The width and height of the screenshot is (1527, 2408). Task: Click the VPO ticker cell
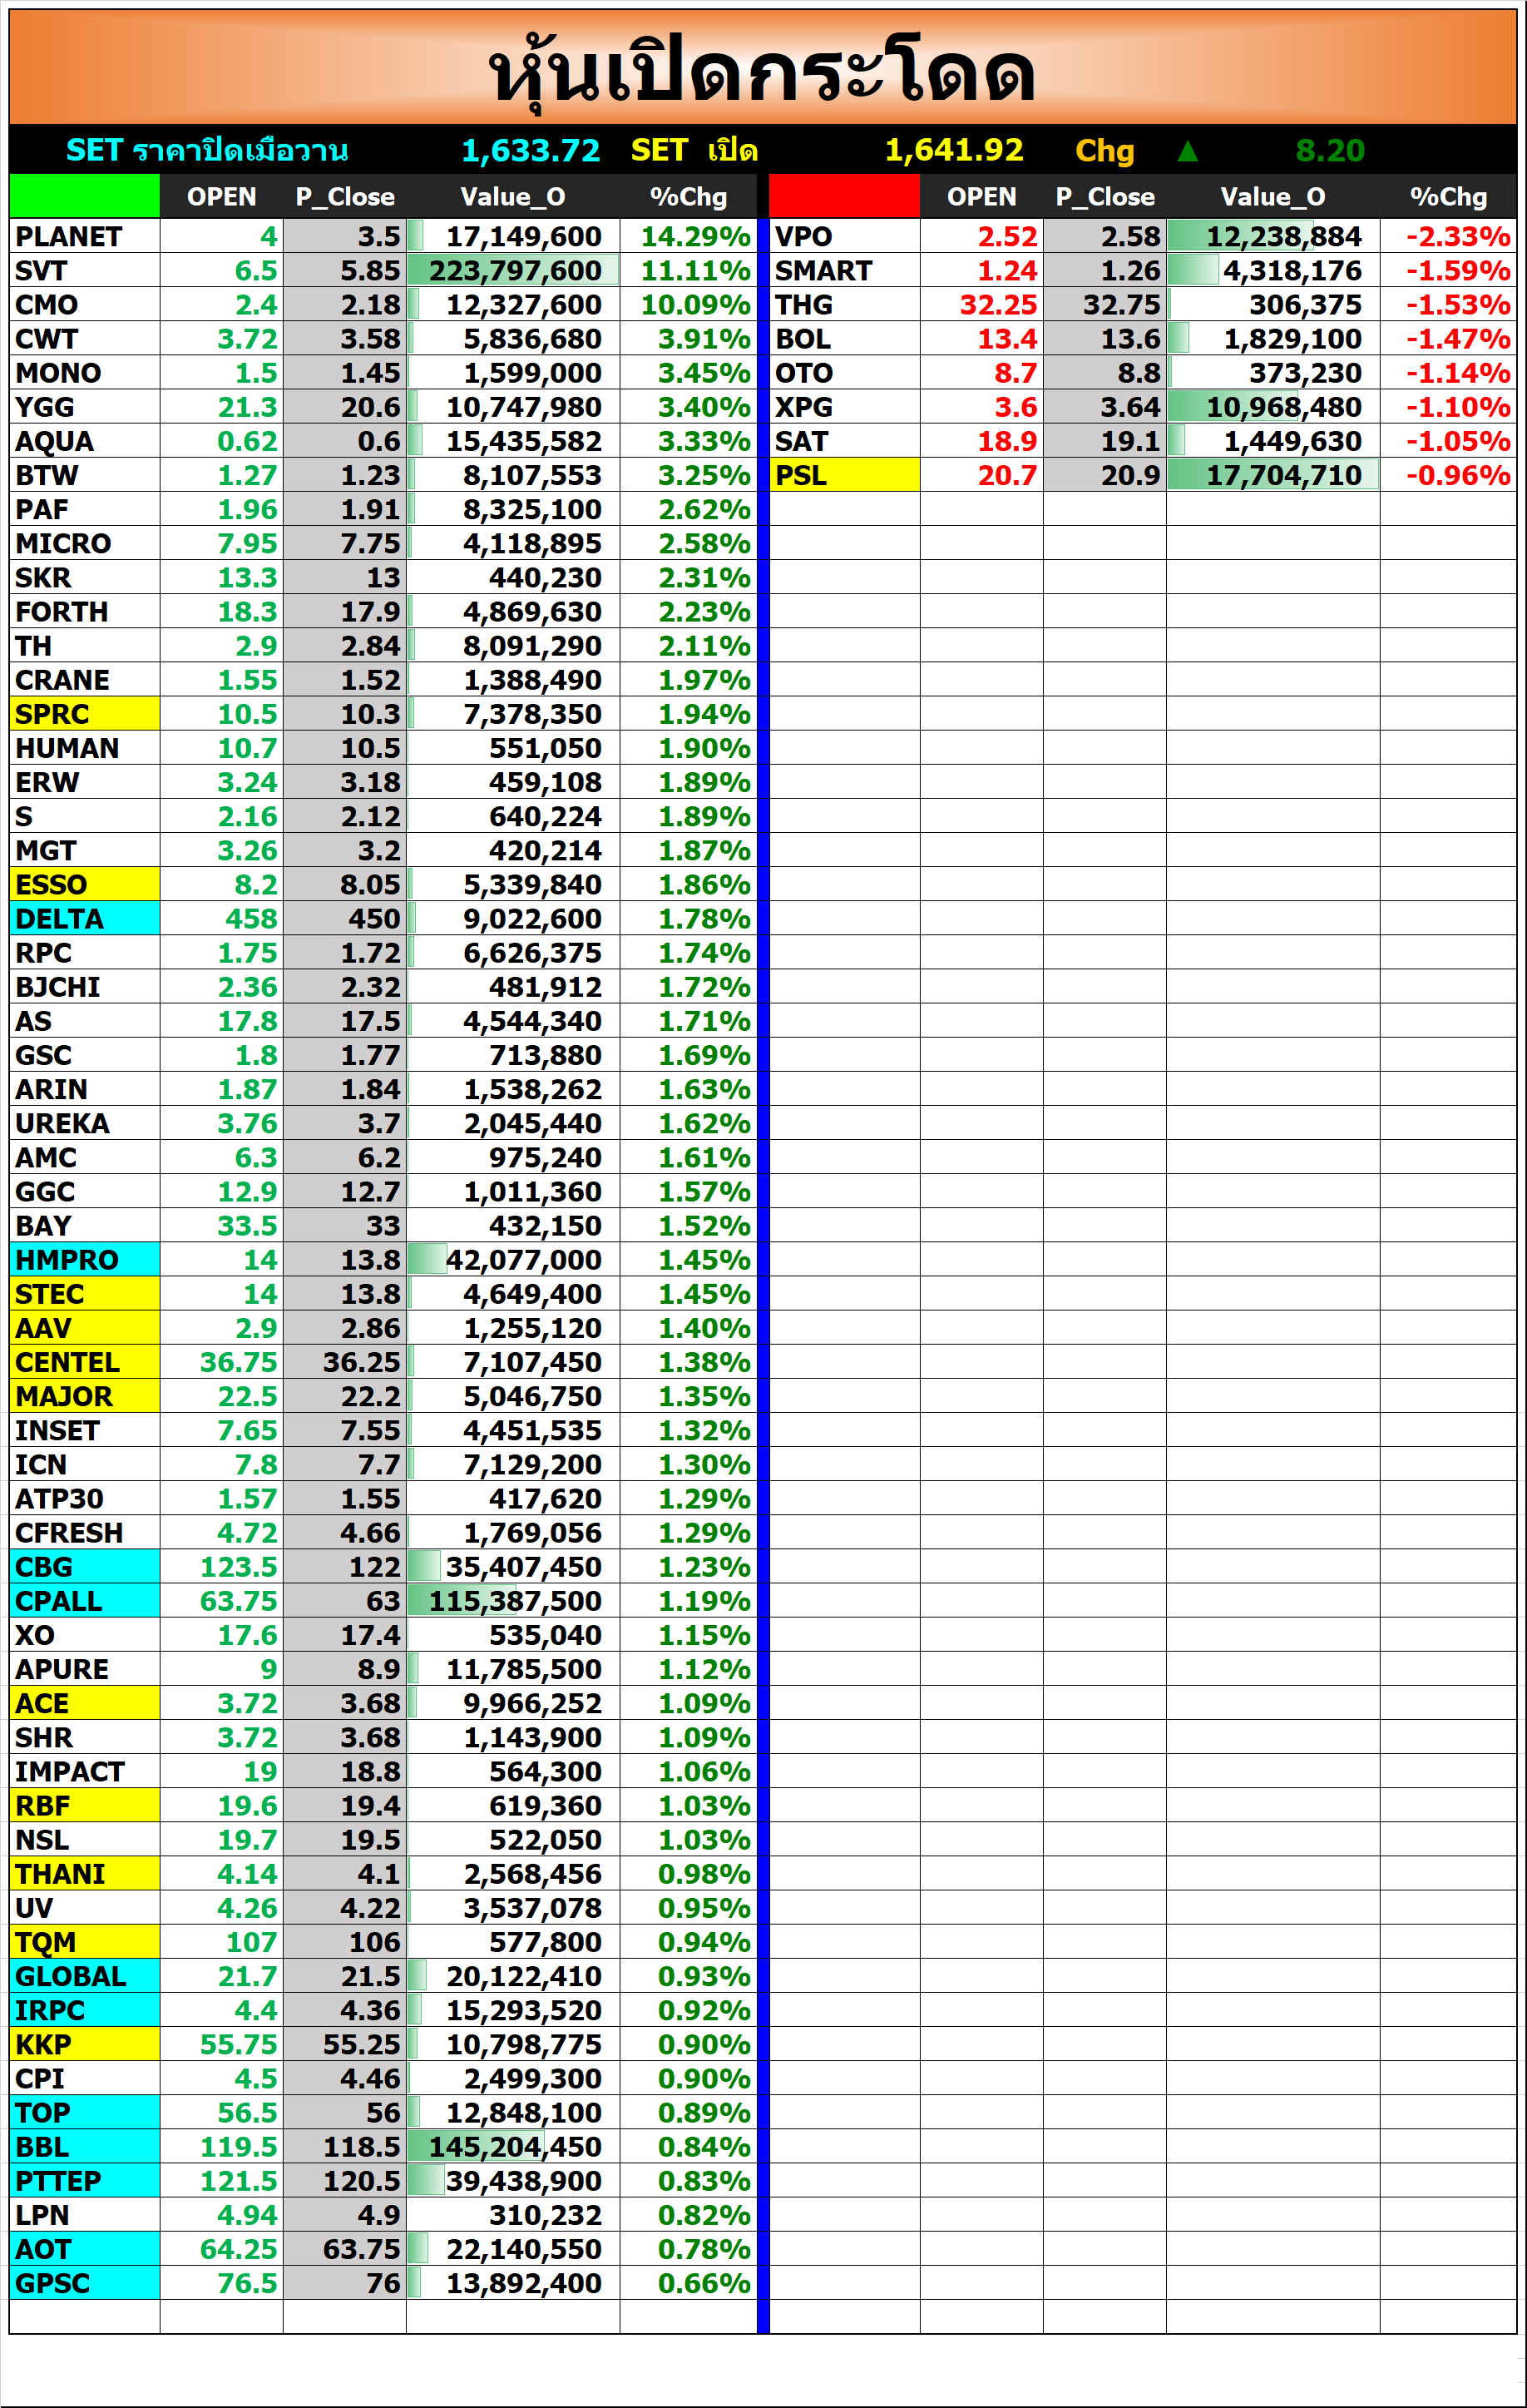coord(844,236)
